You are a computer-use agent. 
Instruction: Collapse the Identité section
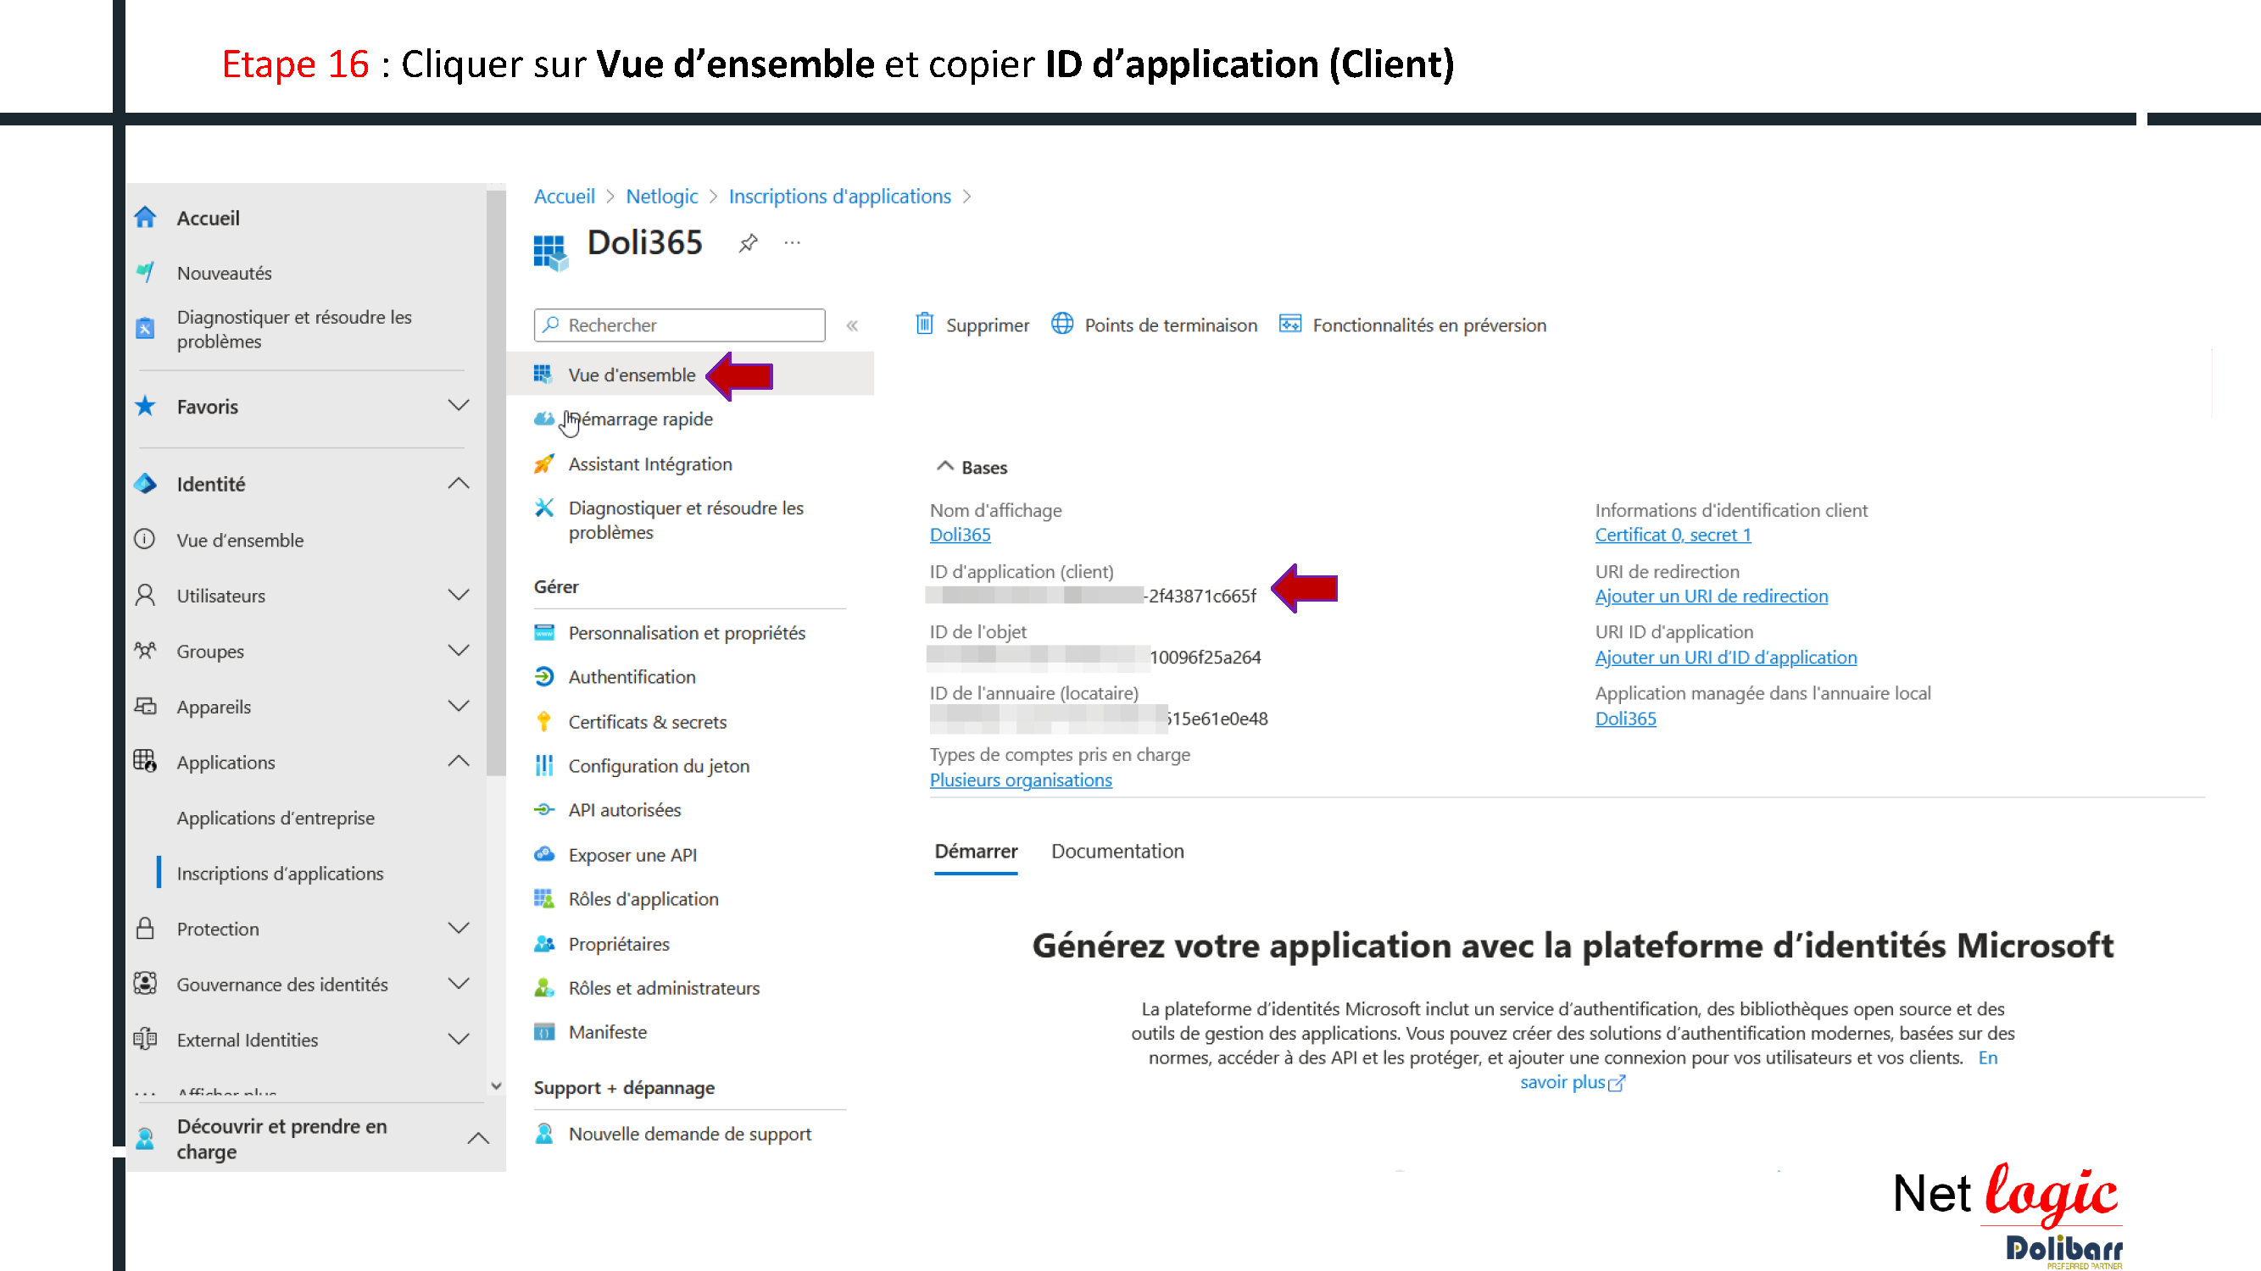click(x=458, y=484)
